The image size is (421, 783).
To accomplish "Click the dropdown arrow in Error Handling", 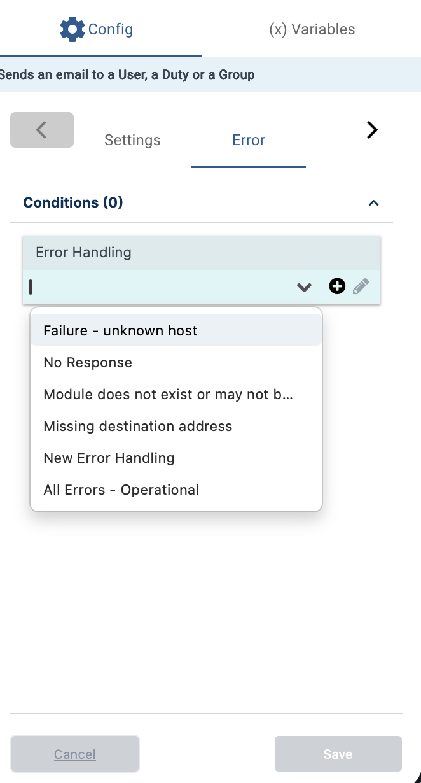I will [303, 287].
